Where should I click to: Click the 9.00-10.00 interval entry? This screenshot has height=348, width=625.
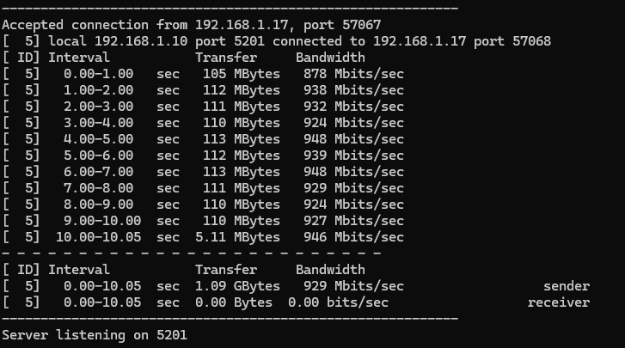tap(98, 221)
